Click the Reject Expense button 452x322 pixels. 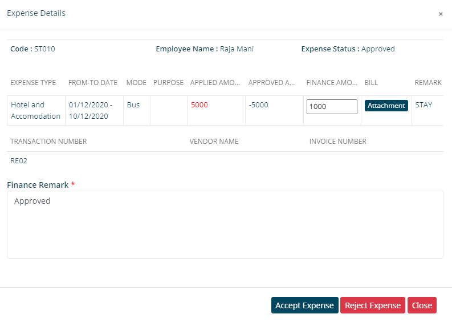point(373,305)
